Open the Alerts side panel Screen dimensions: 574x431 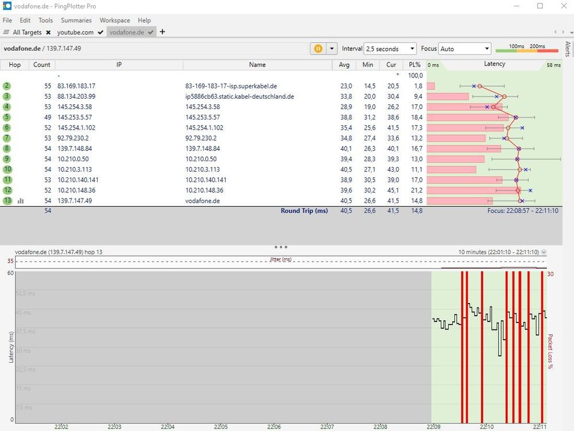click(x=568, y=49)
